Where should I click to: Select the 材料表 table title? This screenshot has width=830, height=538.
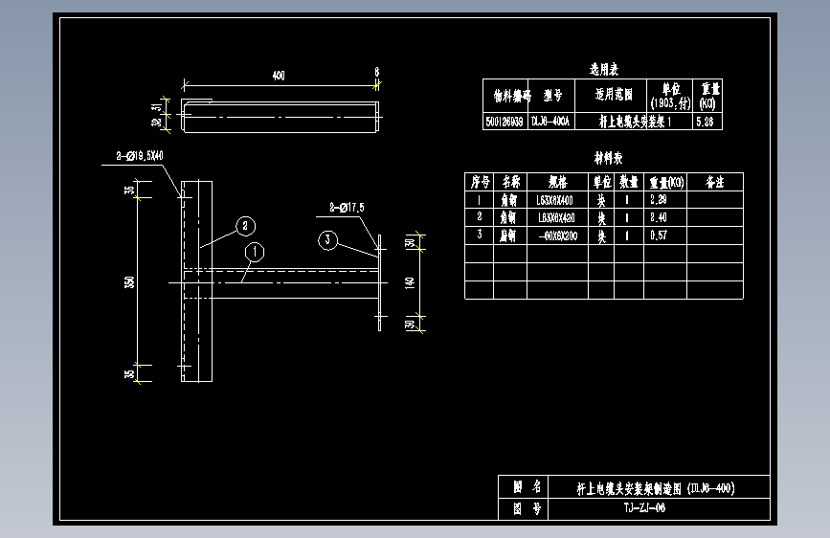click(608, 158)
